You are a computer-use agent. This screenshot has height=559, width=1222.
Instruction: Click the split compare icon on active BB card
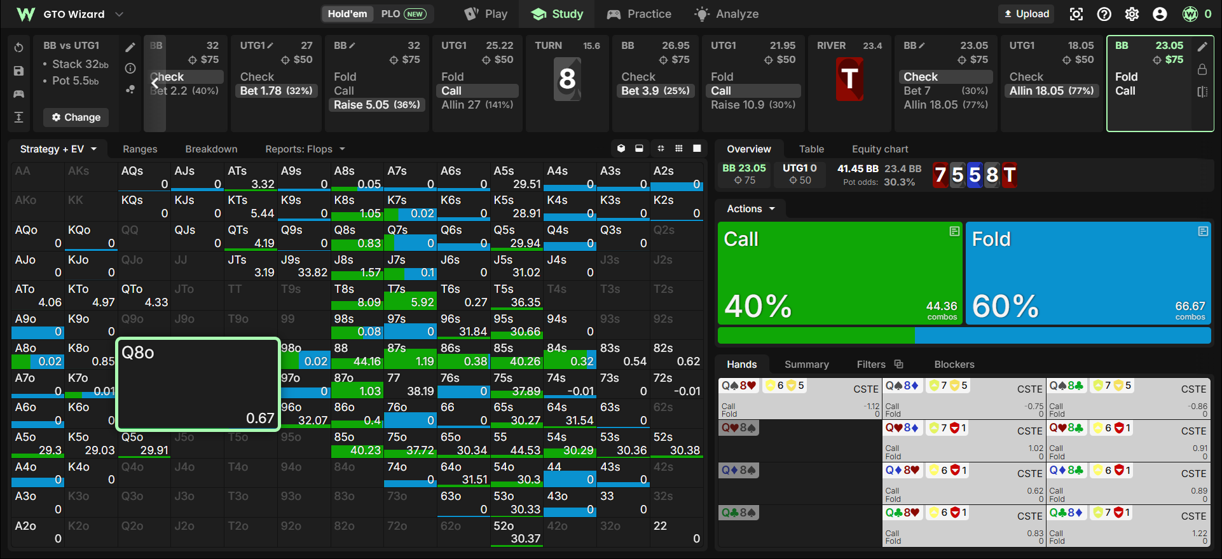tap(1202, 91)
